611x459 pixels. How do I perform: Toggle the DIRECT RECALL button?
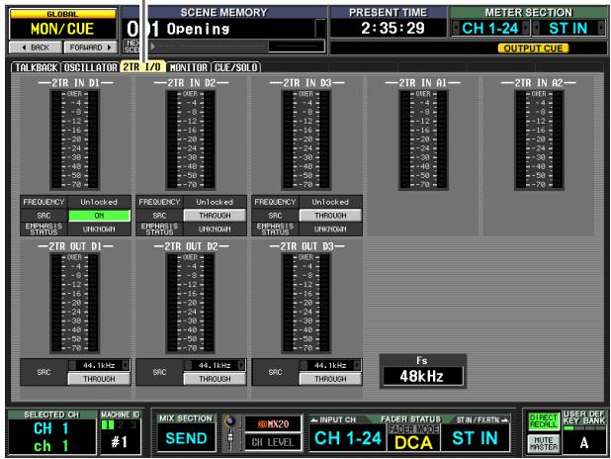pos(544,421)
